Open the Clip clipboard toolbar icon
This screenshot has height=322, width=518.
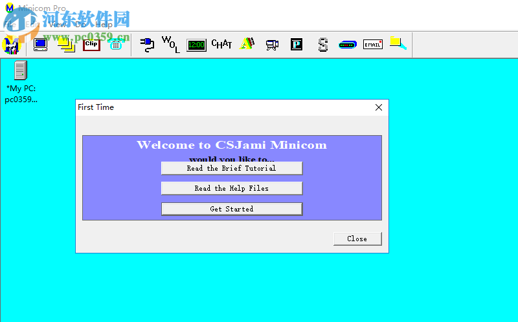click(x=91, y=45)
